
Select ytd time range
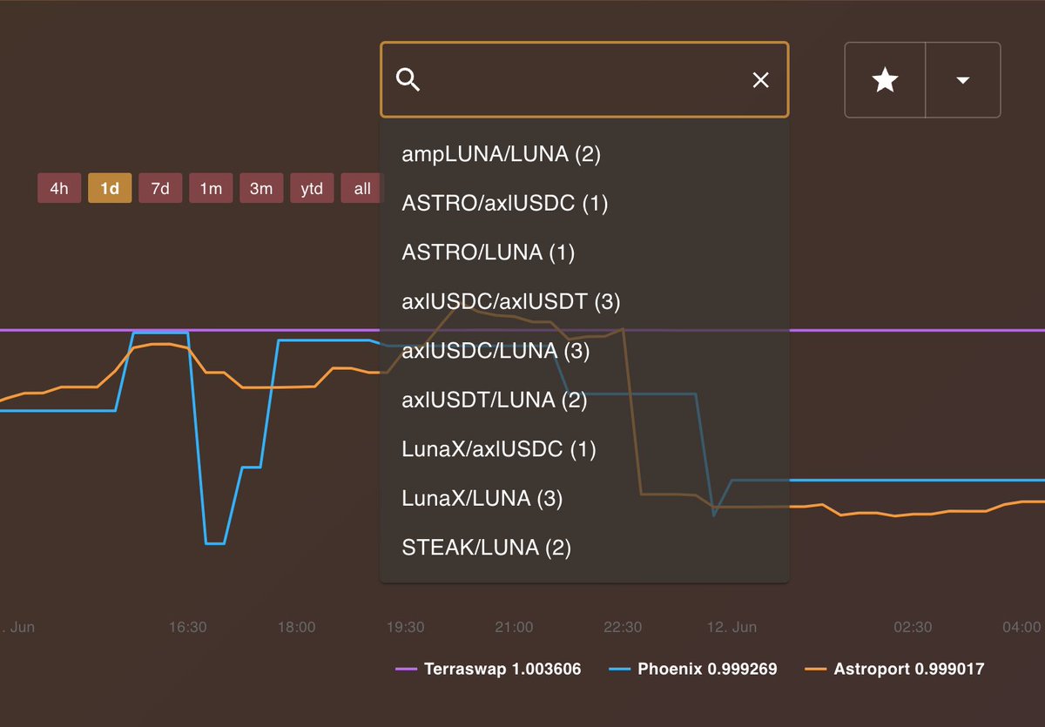coord(312,189)
